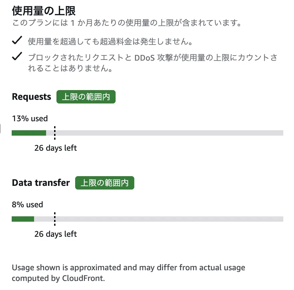Click the Data transfer section label

(x=41, y=183)
